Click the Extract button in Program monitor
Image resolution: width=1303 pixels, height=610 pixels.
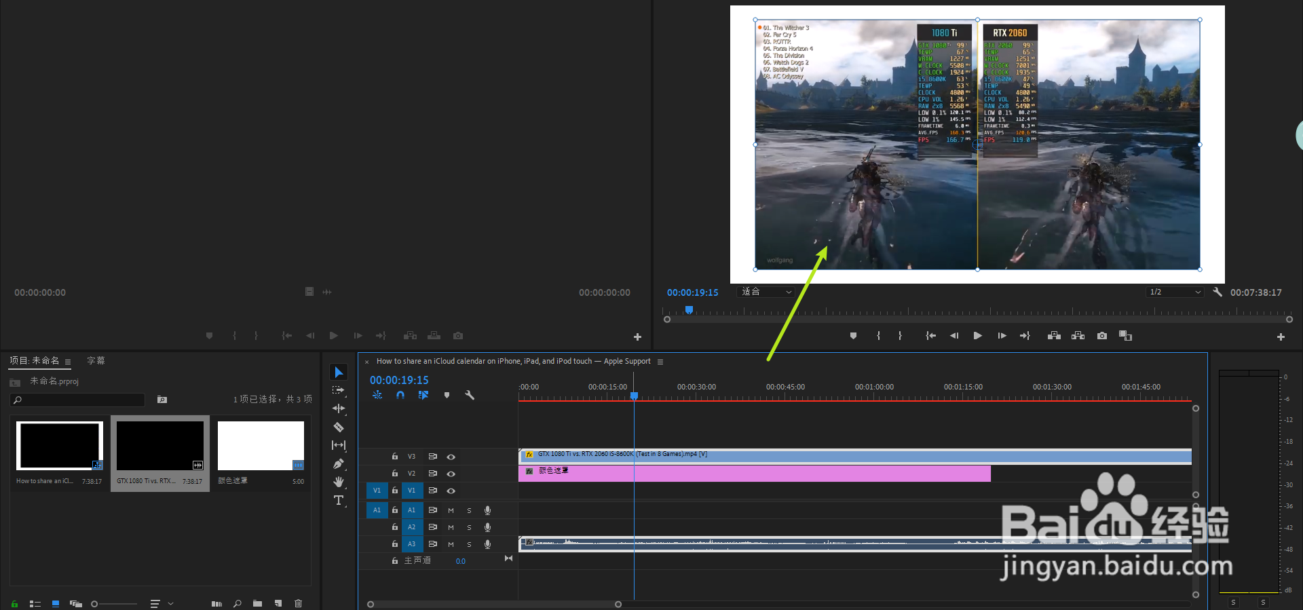1078,336
